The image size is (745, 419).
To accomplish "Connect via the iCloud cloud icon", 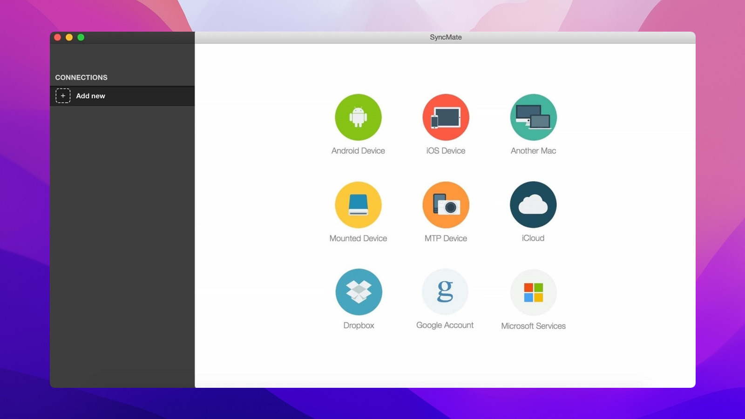I will [x=533, y=204].
